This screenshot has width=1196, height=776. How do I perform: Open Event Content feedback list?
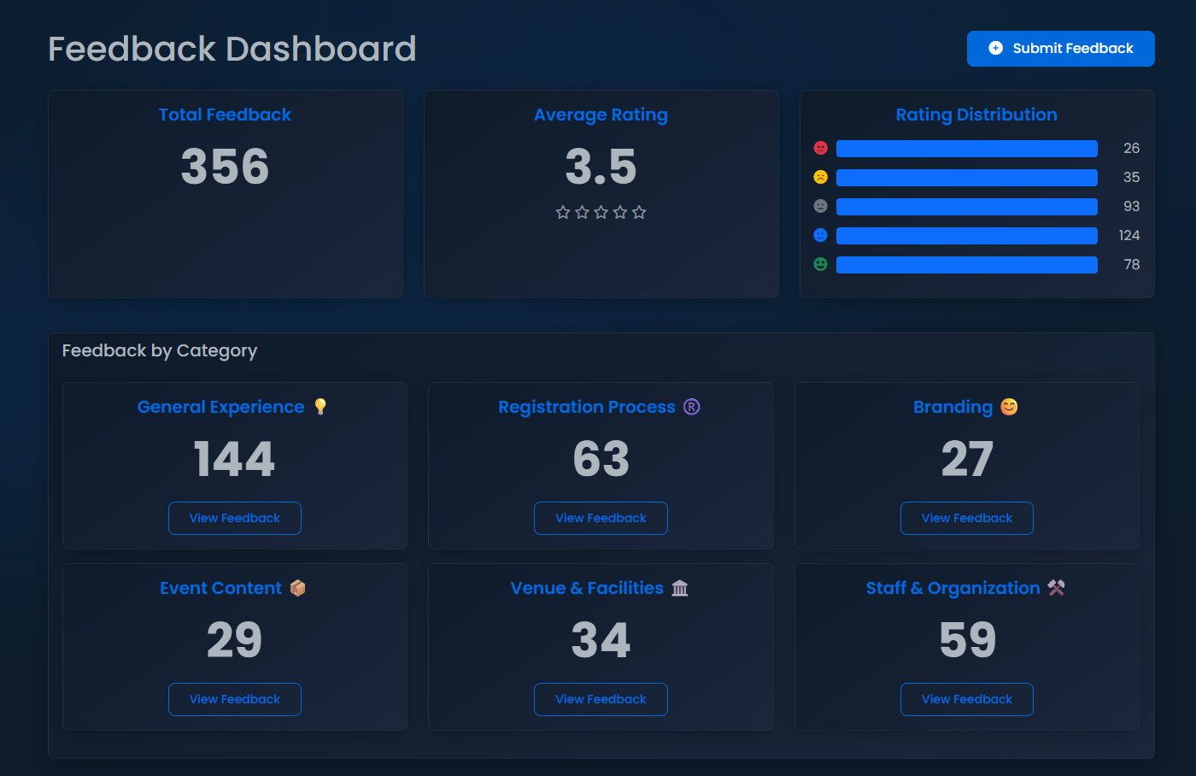click(235, 699)
